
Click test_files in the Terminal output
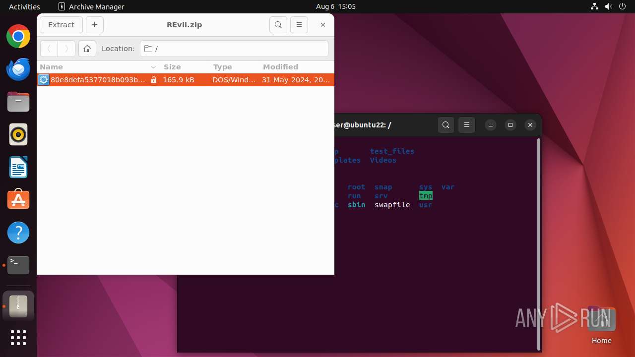pos(392,151)
